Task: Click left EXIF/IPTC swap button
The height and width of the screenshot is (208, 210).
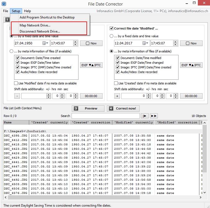Action: (91, 65)
